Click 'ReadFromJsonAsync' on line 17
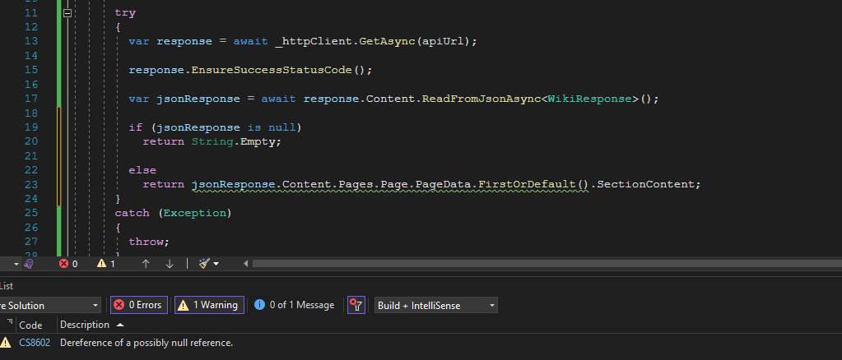 coord(481,99)
